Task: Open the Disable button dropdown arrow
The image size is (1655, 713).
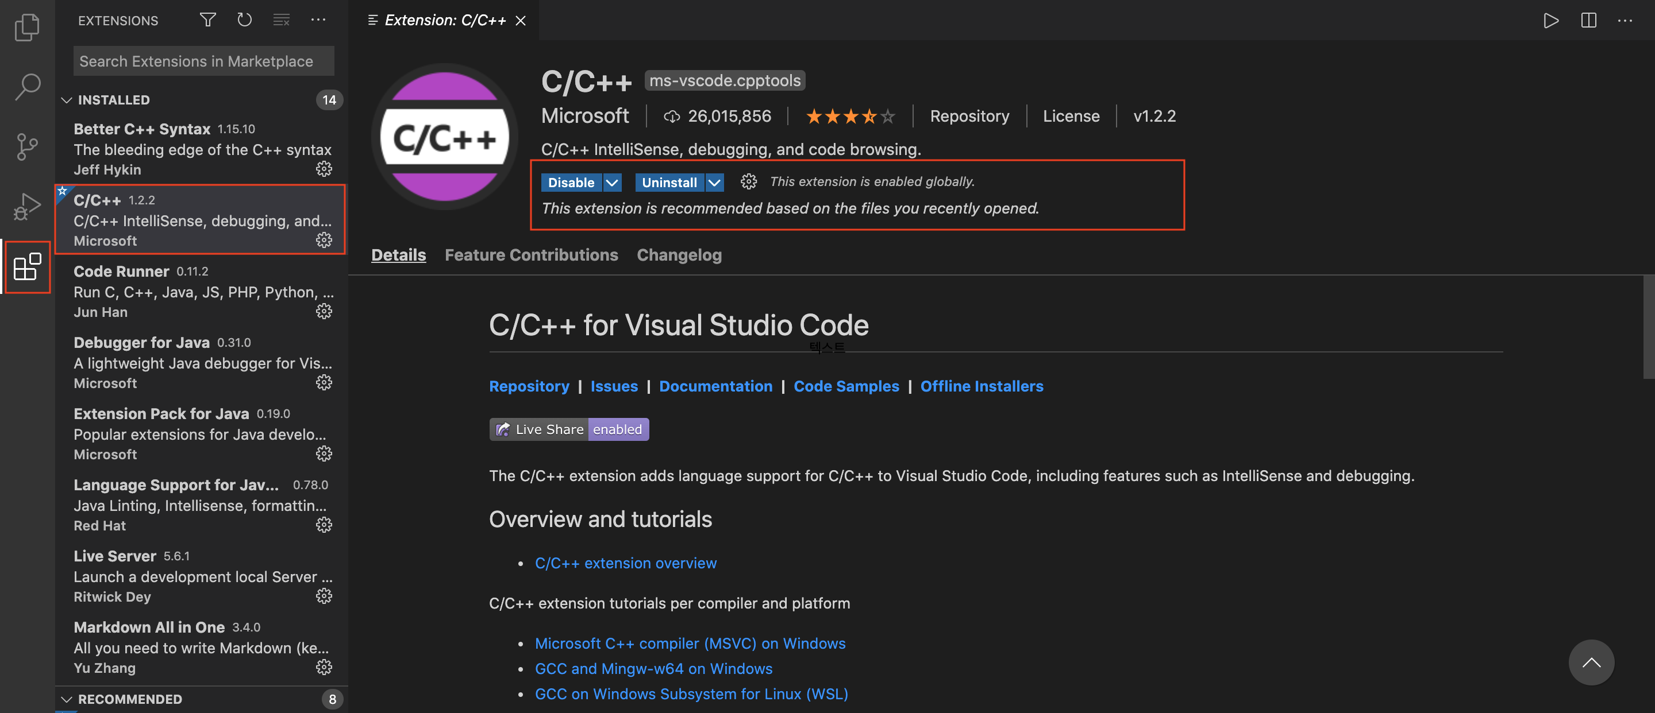Action: tap(612, 182)
